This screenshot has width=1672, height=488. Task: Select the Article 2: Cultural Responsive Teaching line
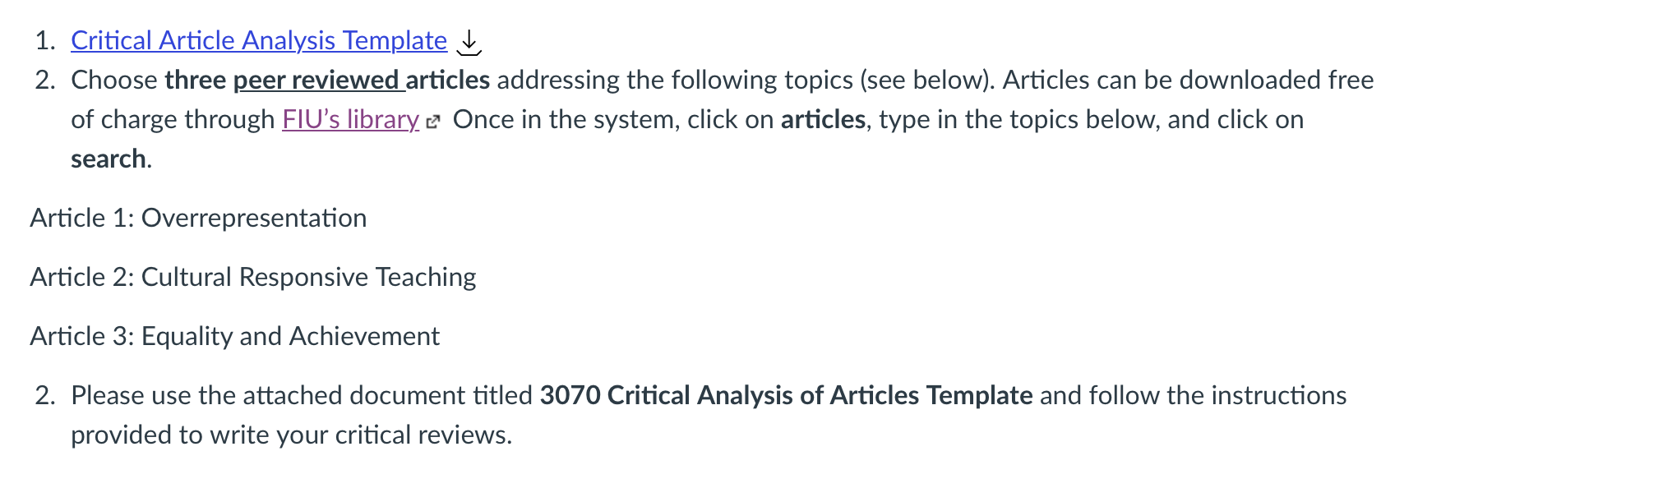[x=253, y=277]
